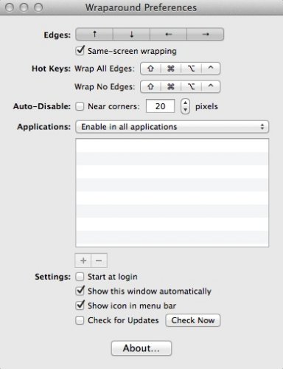Enable Check for Updates checkbox
This screenshot has width=283, height=369.
coord(80,320)
